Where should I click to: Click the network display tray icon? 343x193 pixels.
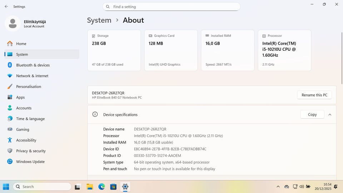coord(295,187)
